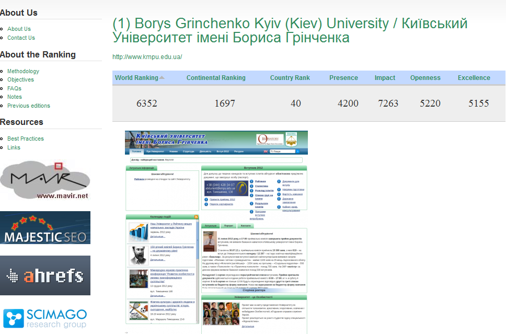Screen dimensions: 506x334
Task: Open the Methodology page
Action: pos(23,71)
